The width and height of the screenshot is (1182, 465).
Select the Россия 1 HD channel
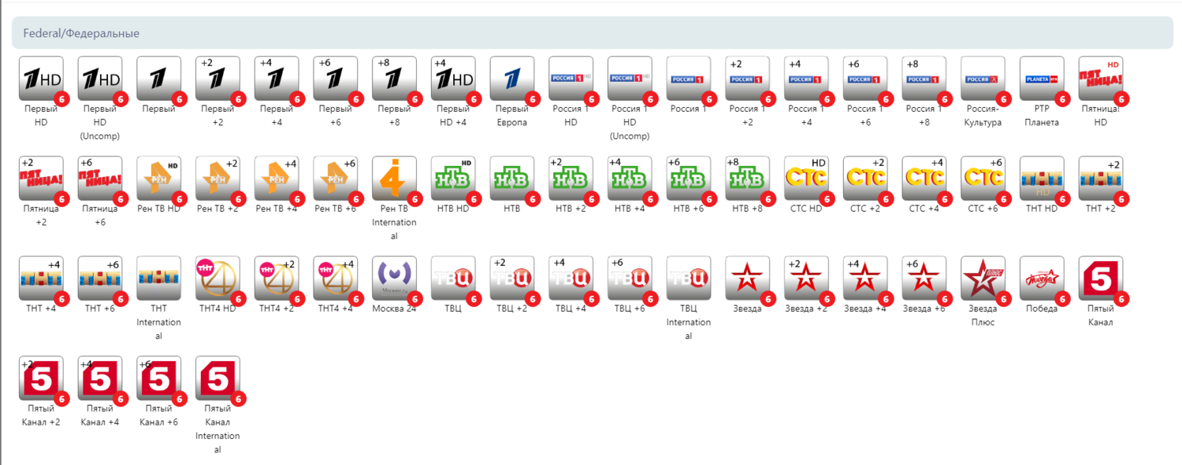click(x=571, y=79)
